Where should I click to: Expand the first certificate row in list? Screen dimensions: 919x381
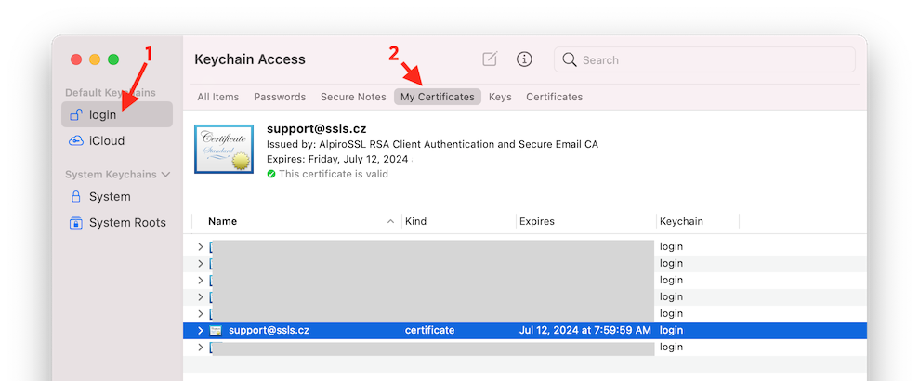pyautogui.click(x=200, y=246)
